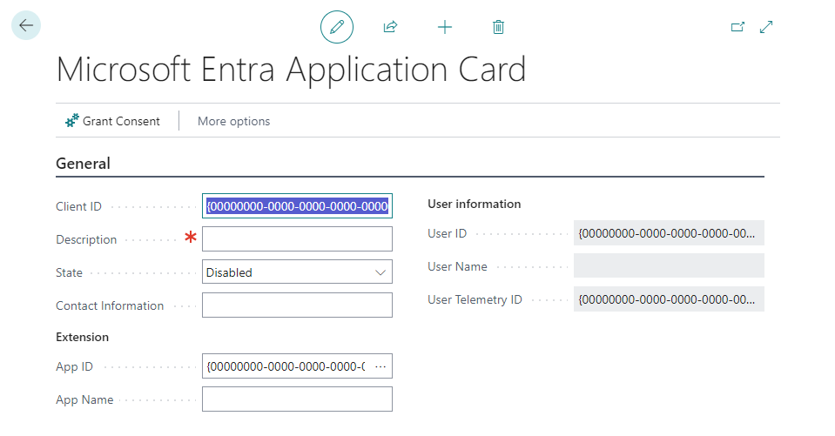Click the User ID label

point(447,233)
